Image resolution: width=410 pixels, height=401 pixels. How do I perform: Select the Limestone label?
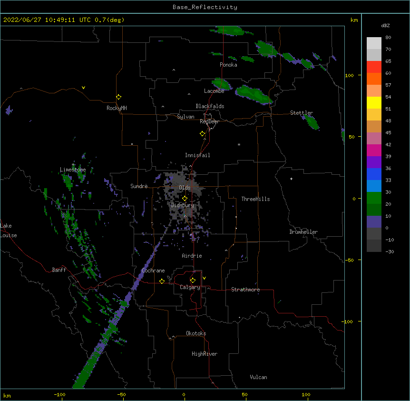(x=73, y=170)
